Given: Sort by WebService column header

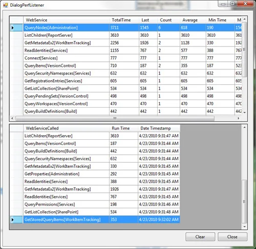Looking at the screenshot, I should pos(66,20).
